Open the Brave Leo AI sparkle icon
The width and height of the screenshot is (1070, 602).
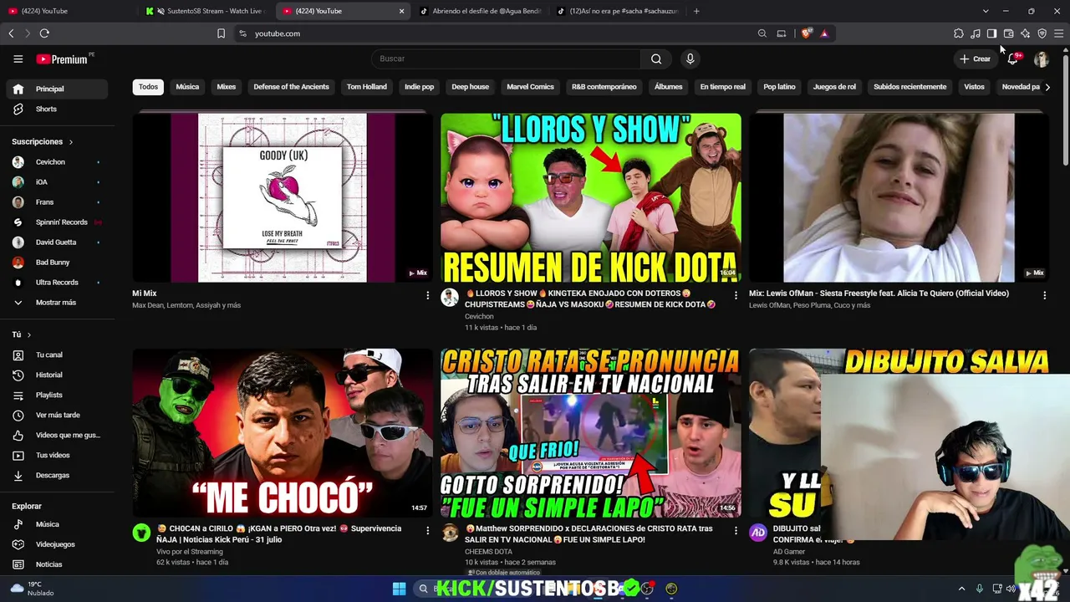(x=1026, y=33)
